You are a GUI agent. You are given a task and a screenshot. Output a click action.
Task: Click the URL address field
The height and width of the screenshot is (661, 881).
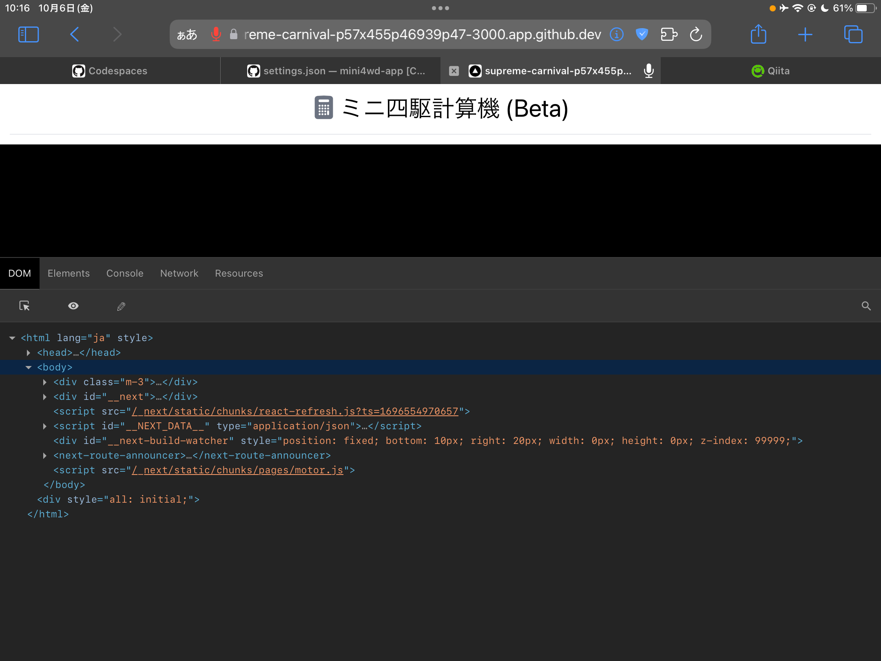[x=422, y=35]
